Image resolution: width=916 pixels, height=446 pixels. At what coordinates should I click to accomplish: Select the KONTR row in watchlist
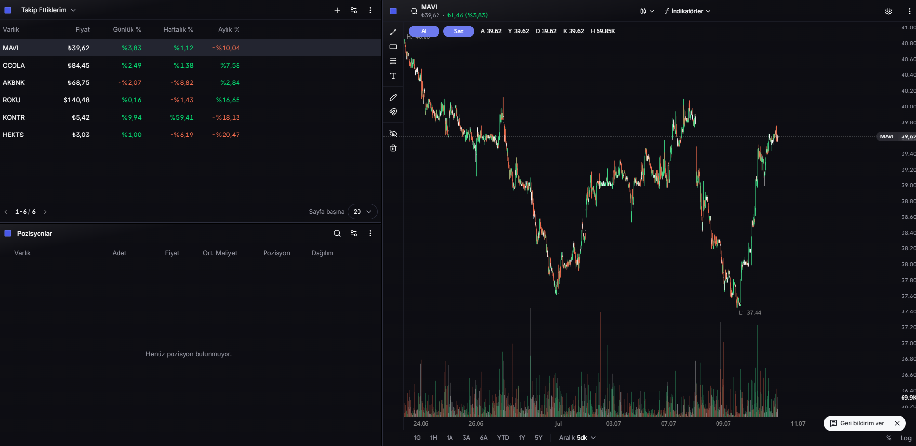click(190, 117)
